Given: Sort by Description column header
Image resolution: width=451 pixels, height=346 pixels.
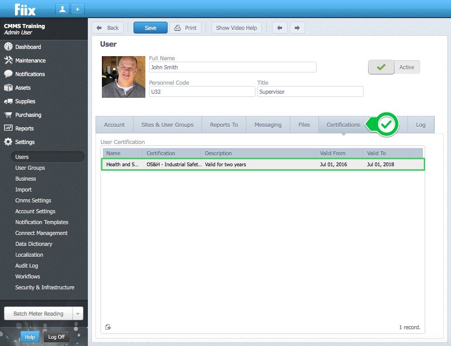Looking at the screenshot, I should [258, 153].
